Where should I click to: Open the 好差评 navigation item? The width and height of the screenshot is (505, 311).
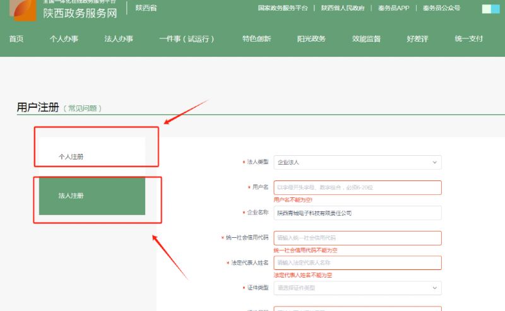point(417,39)
